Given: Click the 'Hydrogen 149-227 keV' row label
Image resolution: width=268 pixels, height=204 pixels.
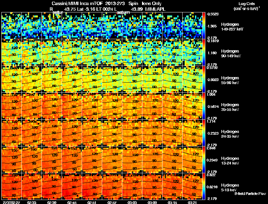Looking at the screenshot, I should 232,27.
